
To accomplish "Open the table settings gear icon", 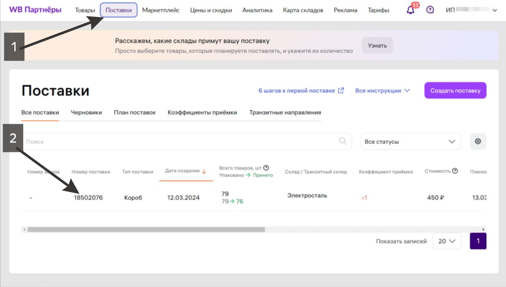I will click(x=478, y=141).
